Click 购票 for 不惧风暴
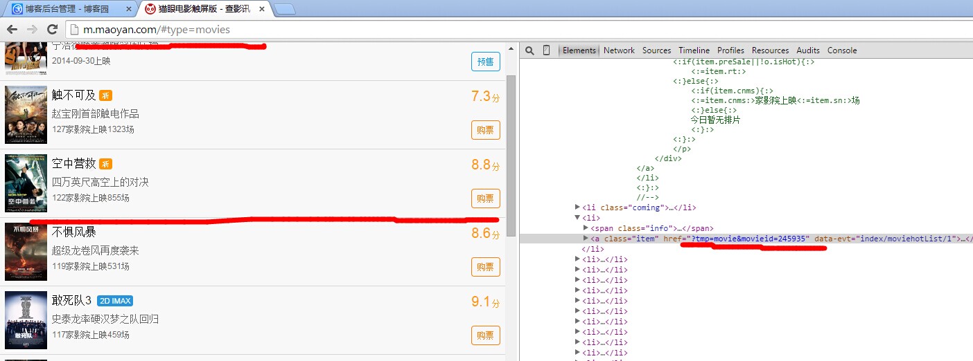 [486, 267]
